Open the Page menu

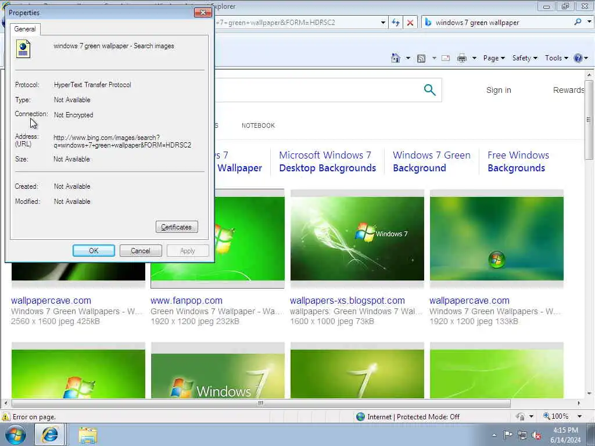(494, 58)
